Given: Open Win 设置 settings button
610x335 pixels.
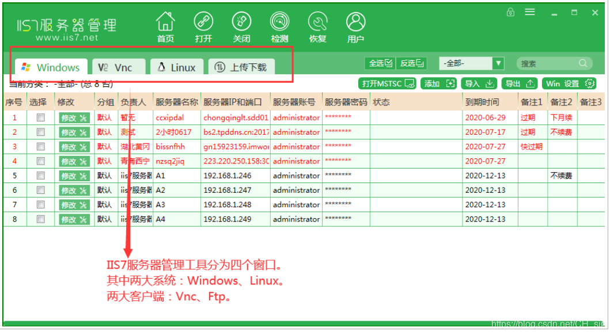Looking at the screenshot, I should click(570, 83).
